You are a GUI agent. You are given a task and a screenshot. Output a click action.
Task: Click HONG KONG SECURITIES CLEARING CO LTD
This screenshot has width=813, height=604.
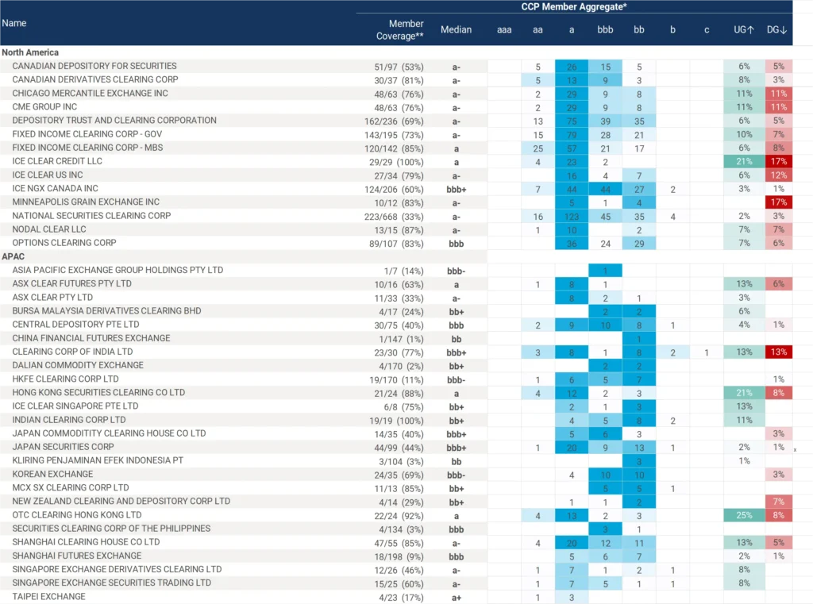[x=98, y=392]
